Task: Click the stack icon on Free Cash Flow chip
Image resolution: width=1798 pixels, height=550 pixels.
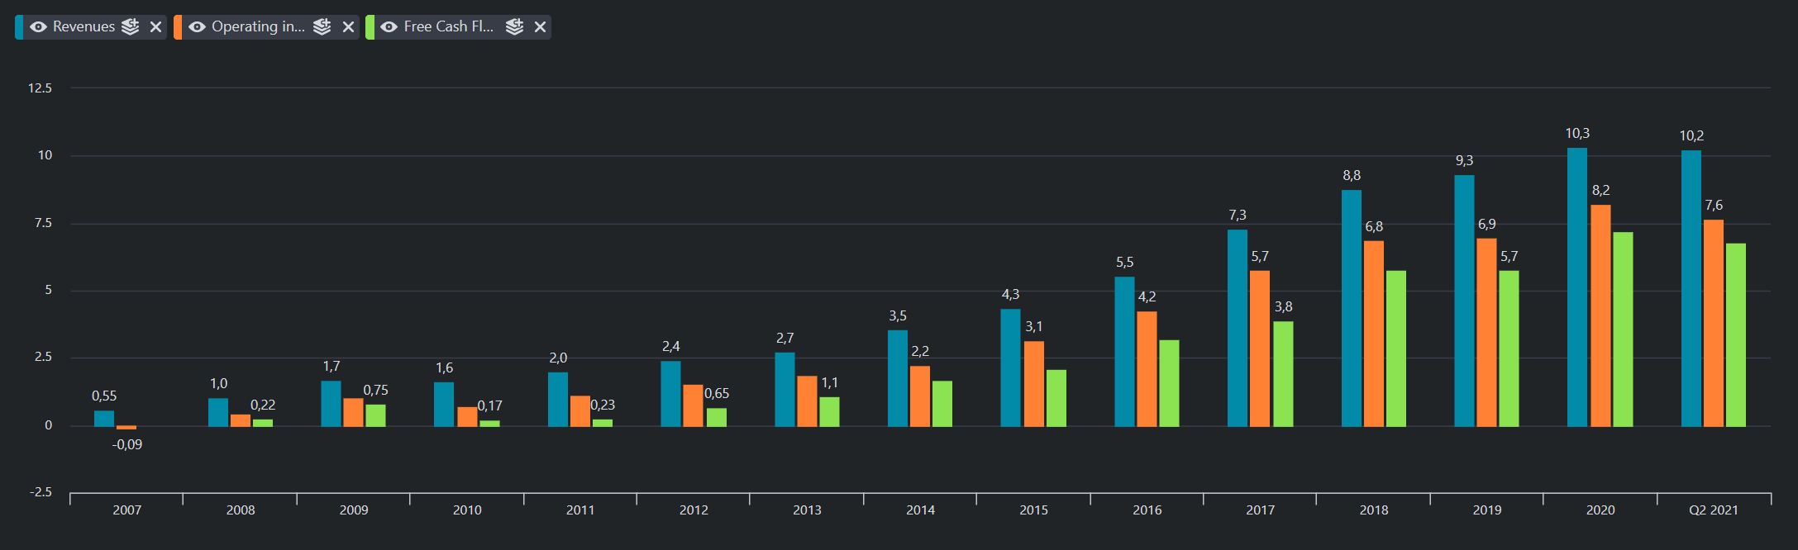Action: tap(515, 27)
